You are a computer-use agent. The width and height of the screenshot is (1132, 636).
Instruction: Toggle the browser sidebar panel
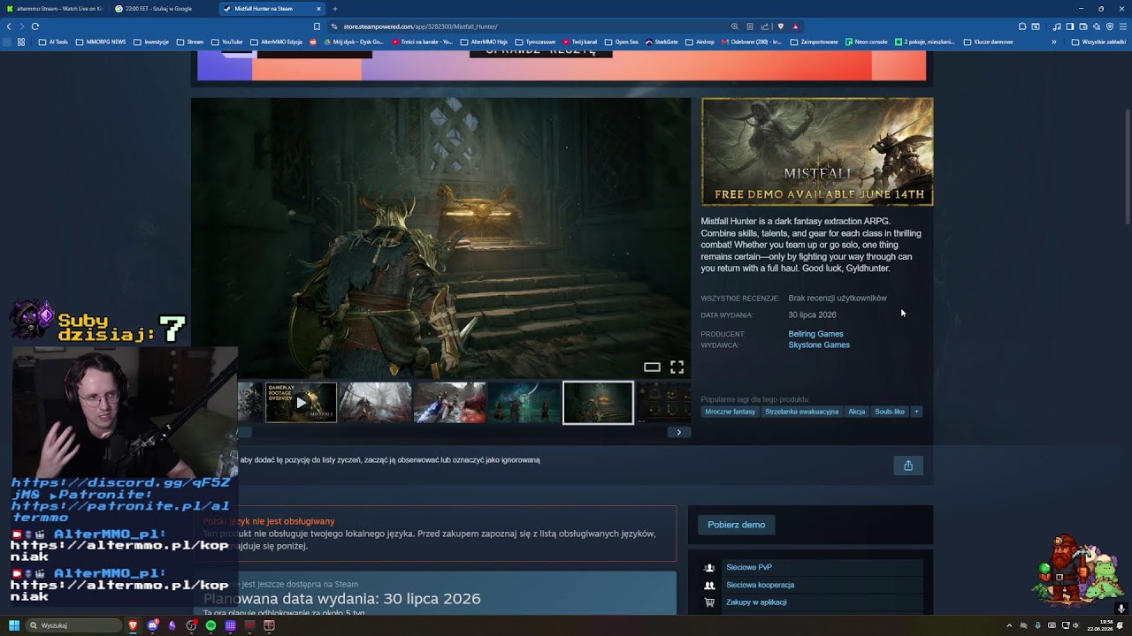pos(1069,26)
